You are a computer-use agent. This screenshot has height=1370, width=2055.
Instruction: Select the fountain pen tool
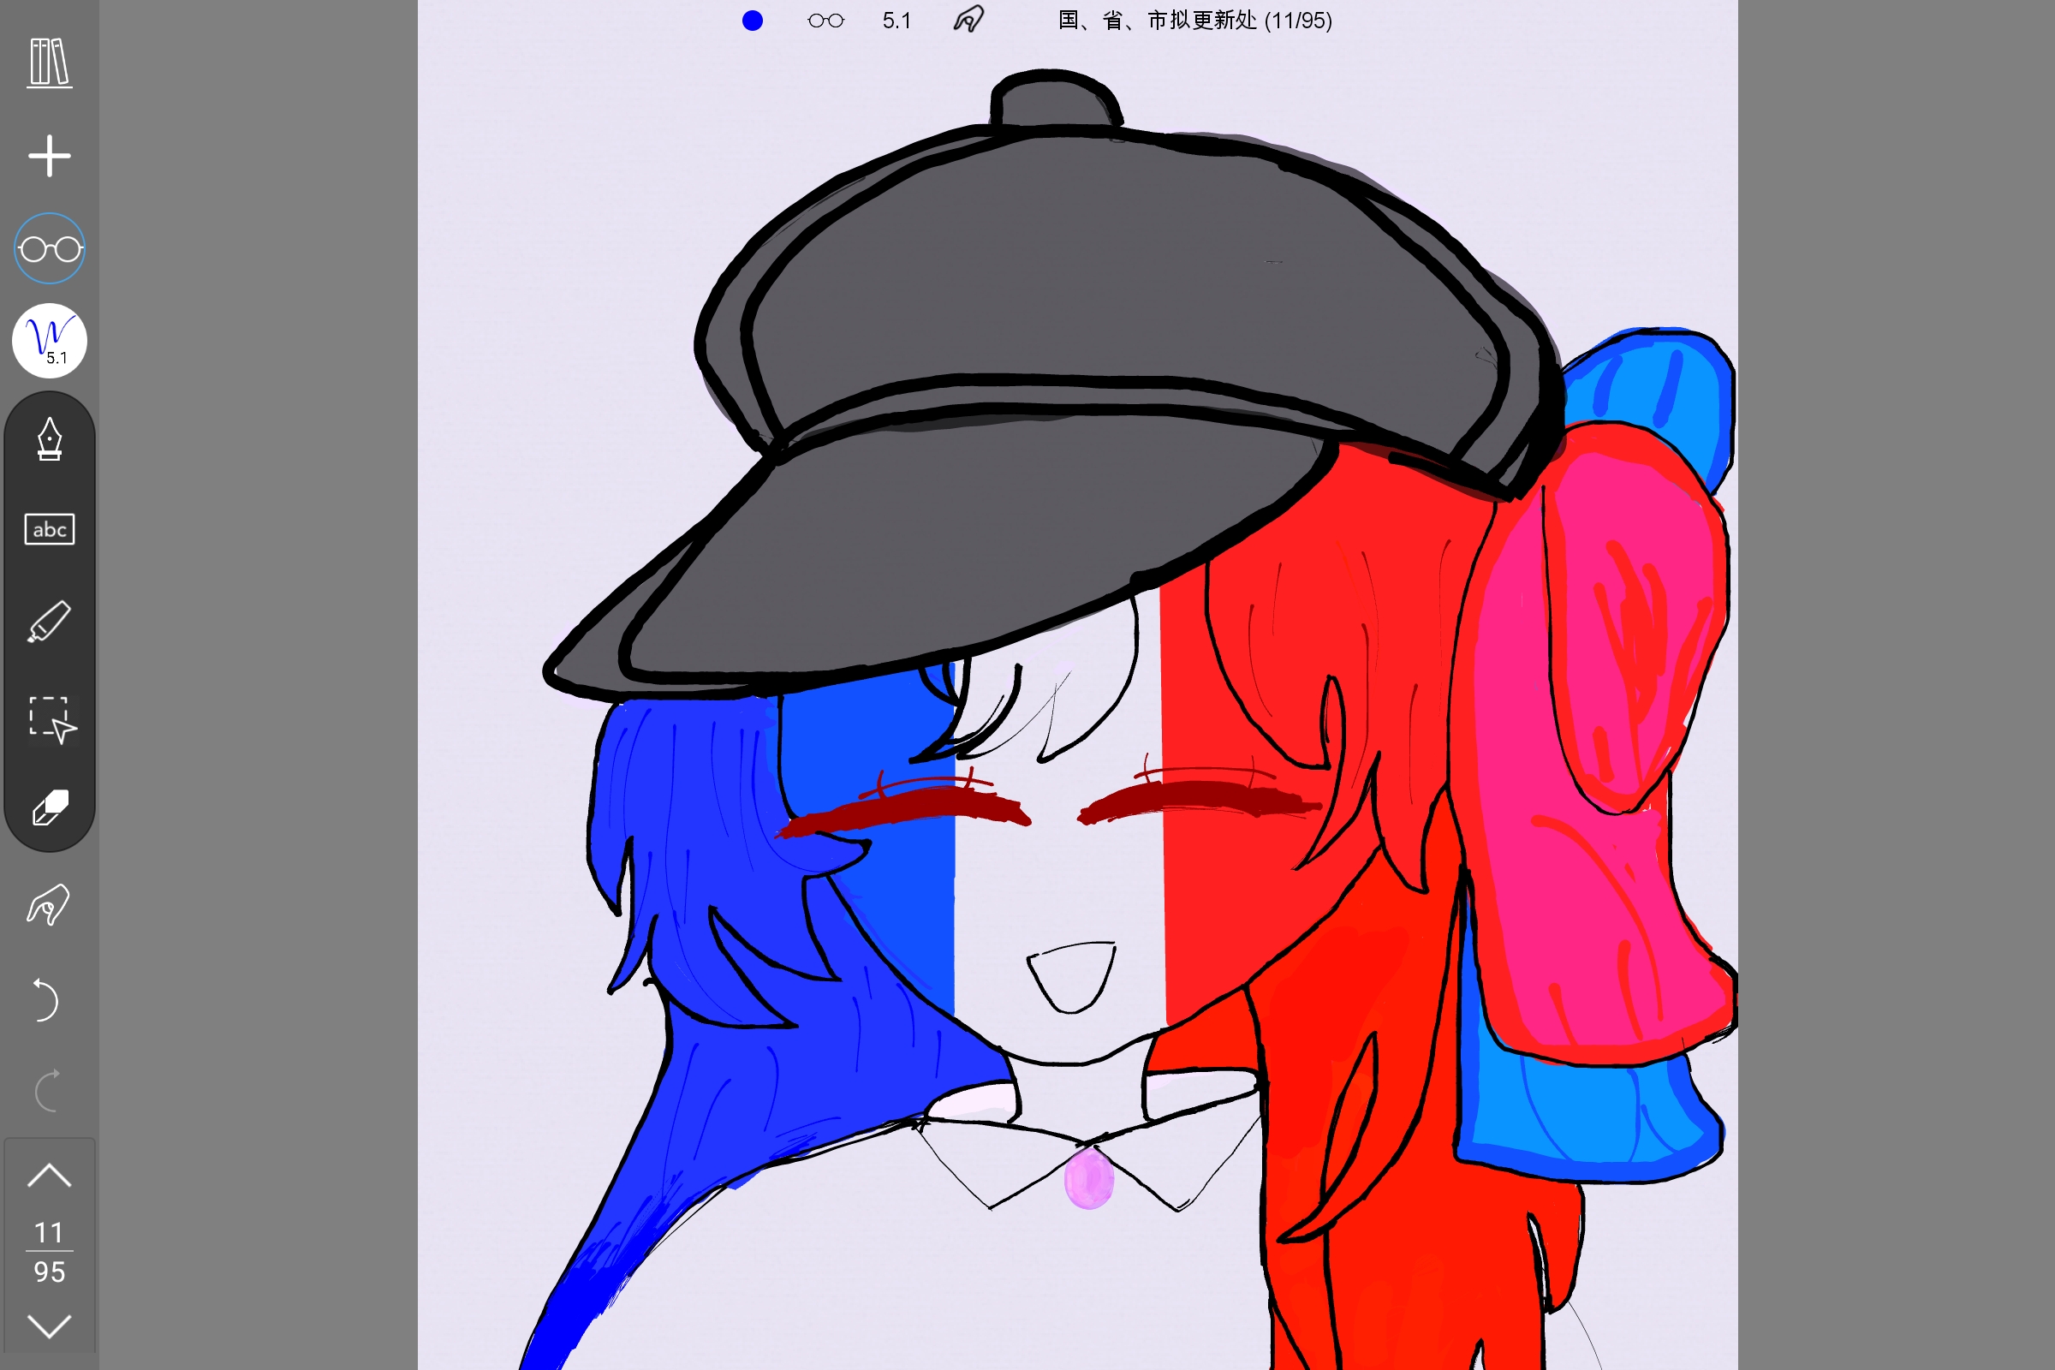point(50,438)
